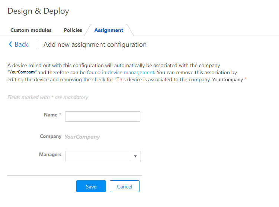279x207 pixels.
Task: Click the Managers field label
Action: coord(50,154)
